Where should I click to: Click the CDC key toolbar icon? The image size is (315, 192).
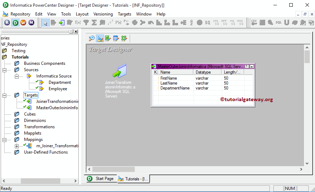pos(254,23)
